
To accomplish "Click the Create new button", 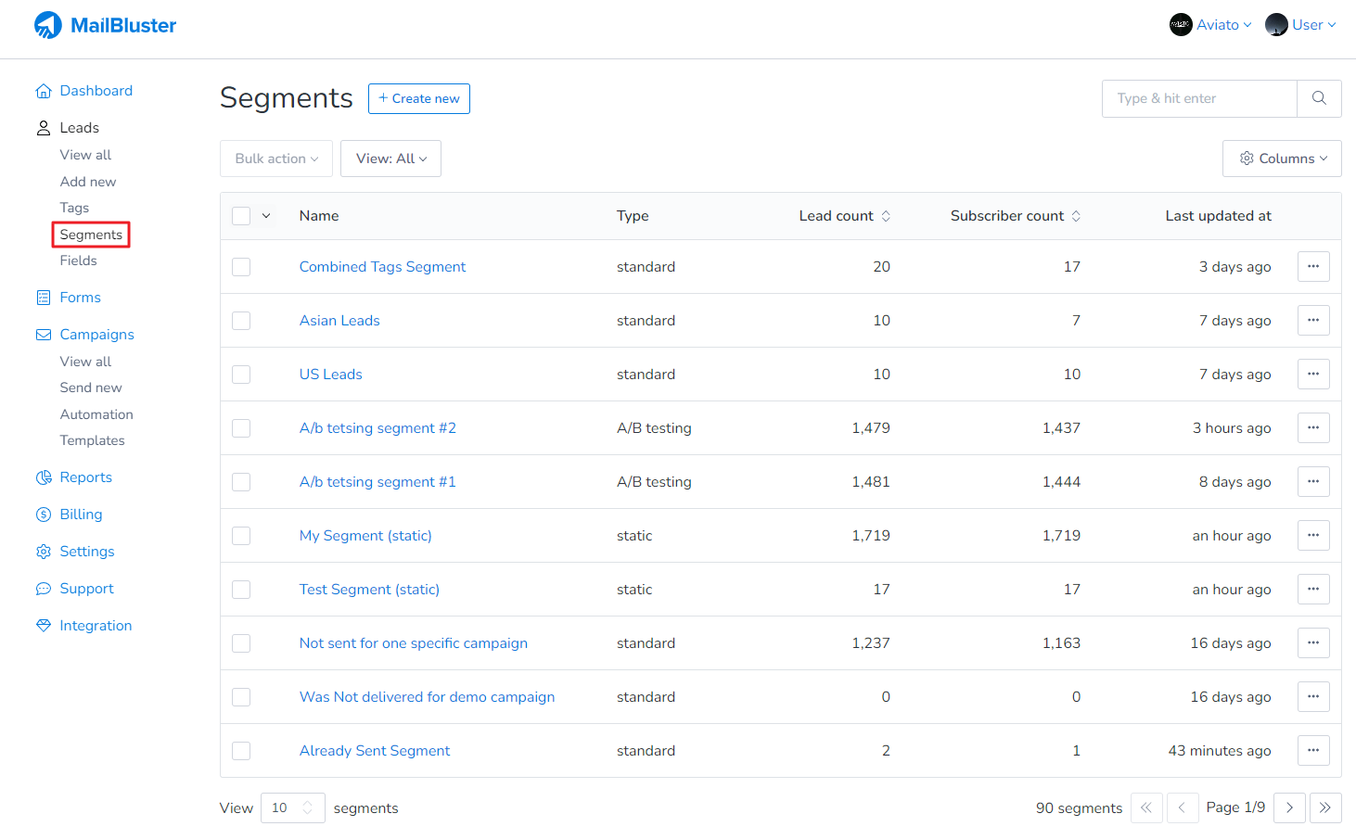I will coord(419,99).
